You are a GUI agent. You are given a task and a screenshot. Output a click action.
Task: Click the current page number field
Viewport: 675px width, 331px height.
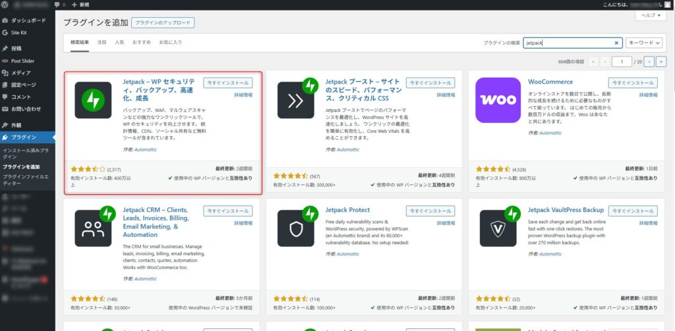pyautogui.click(x=622, y=62)
